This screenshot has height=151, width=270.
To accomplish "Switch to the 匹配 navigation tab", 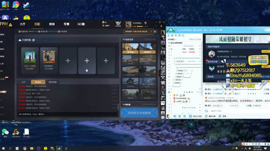I will click(37, 24).
